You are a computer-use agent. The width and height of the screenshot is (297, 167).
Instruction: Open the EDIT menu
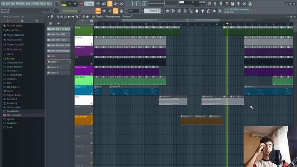[8, 4]
